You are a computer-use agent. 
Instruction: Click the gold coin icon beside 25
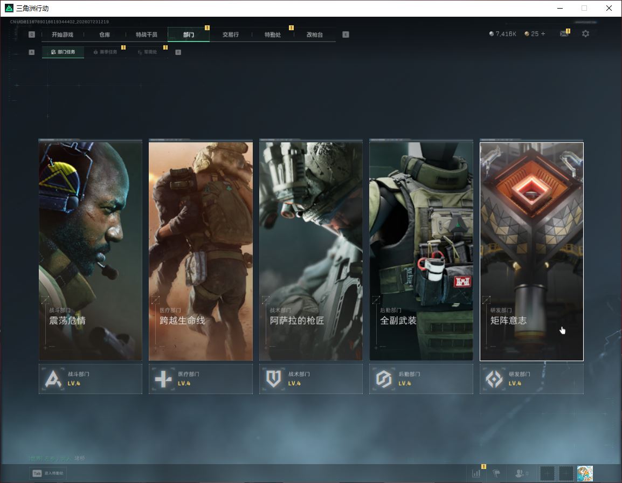point(527,34)
